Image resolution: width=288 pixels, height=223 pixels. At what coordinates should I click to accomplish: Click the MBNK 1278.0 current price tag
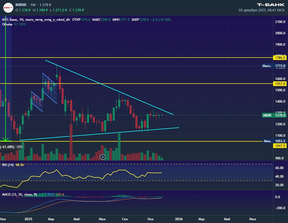coord(274,115)
